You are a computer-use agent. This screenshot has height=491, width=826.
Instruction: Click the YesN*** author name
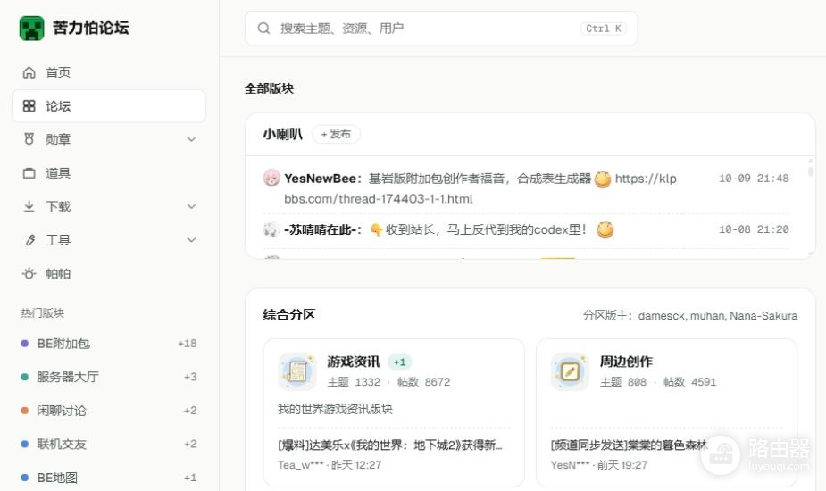pyautogui.click(x=570, y=464)
